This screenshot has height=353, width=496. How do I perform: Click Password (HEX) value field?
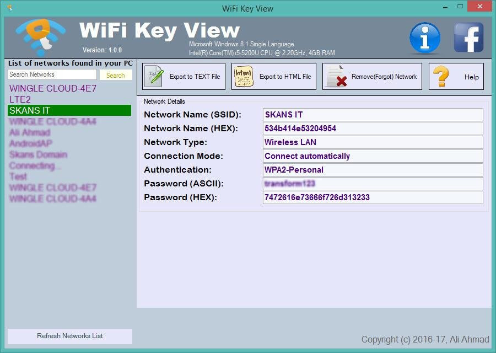[373, 197]
